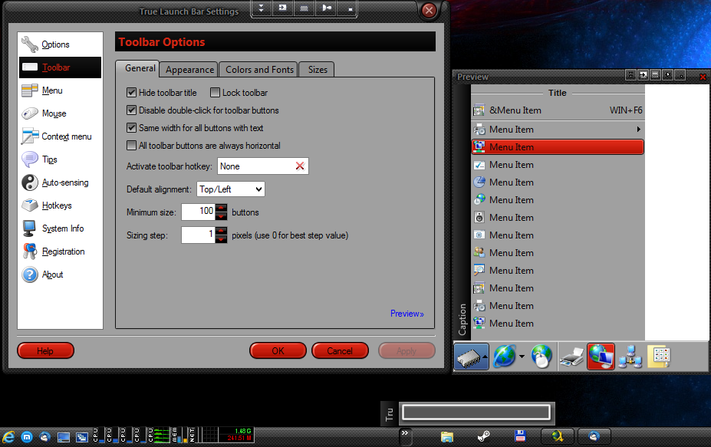The height and width of the screenshot is (447, 711).
Task: Expand the Internet Explorer globe dropdown arrow
Action: coord(522,357)
